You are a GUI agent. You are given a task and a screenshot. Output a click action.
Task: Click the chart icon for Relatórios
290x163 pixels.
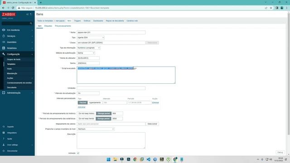pos(4,48)
